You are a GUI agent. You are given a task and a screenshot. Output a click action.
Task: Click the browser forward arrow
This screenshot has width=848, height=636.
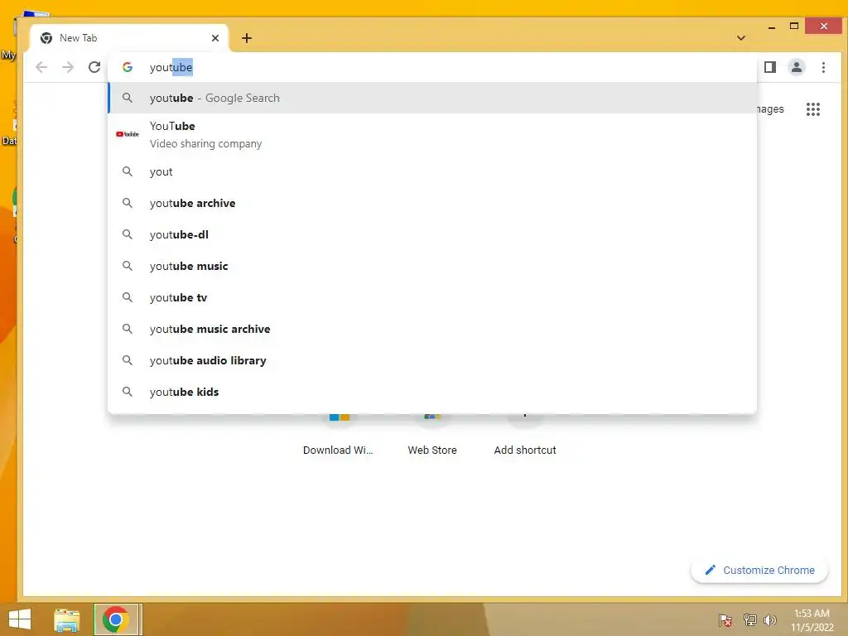(x=68, y=67)
